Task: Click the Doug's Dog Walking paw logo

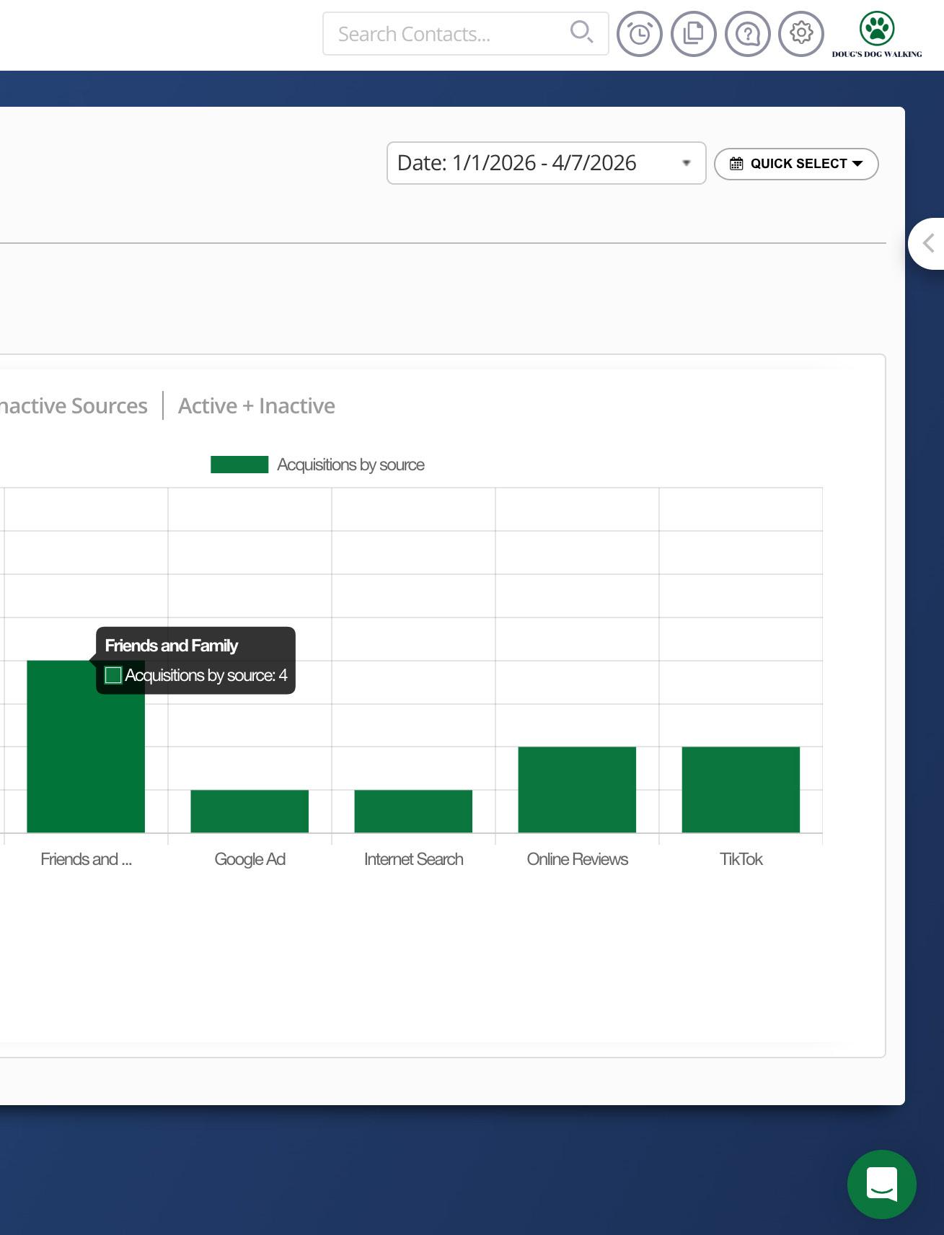Action: [x=877, y=34]
